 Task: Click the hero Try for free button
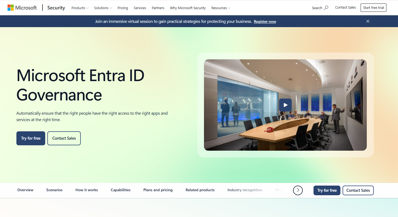pyautogui.click(x=31, y=138)
